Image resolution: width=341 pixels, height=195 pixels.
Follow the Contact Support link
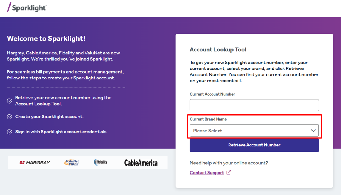[207, 173]
